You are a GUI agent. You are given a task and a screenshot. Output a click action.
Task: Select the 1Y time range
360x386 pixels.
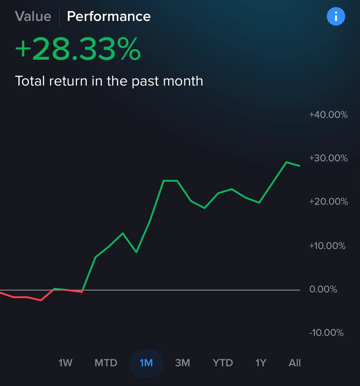(x=261, y=363)
